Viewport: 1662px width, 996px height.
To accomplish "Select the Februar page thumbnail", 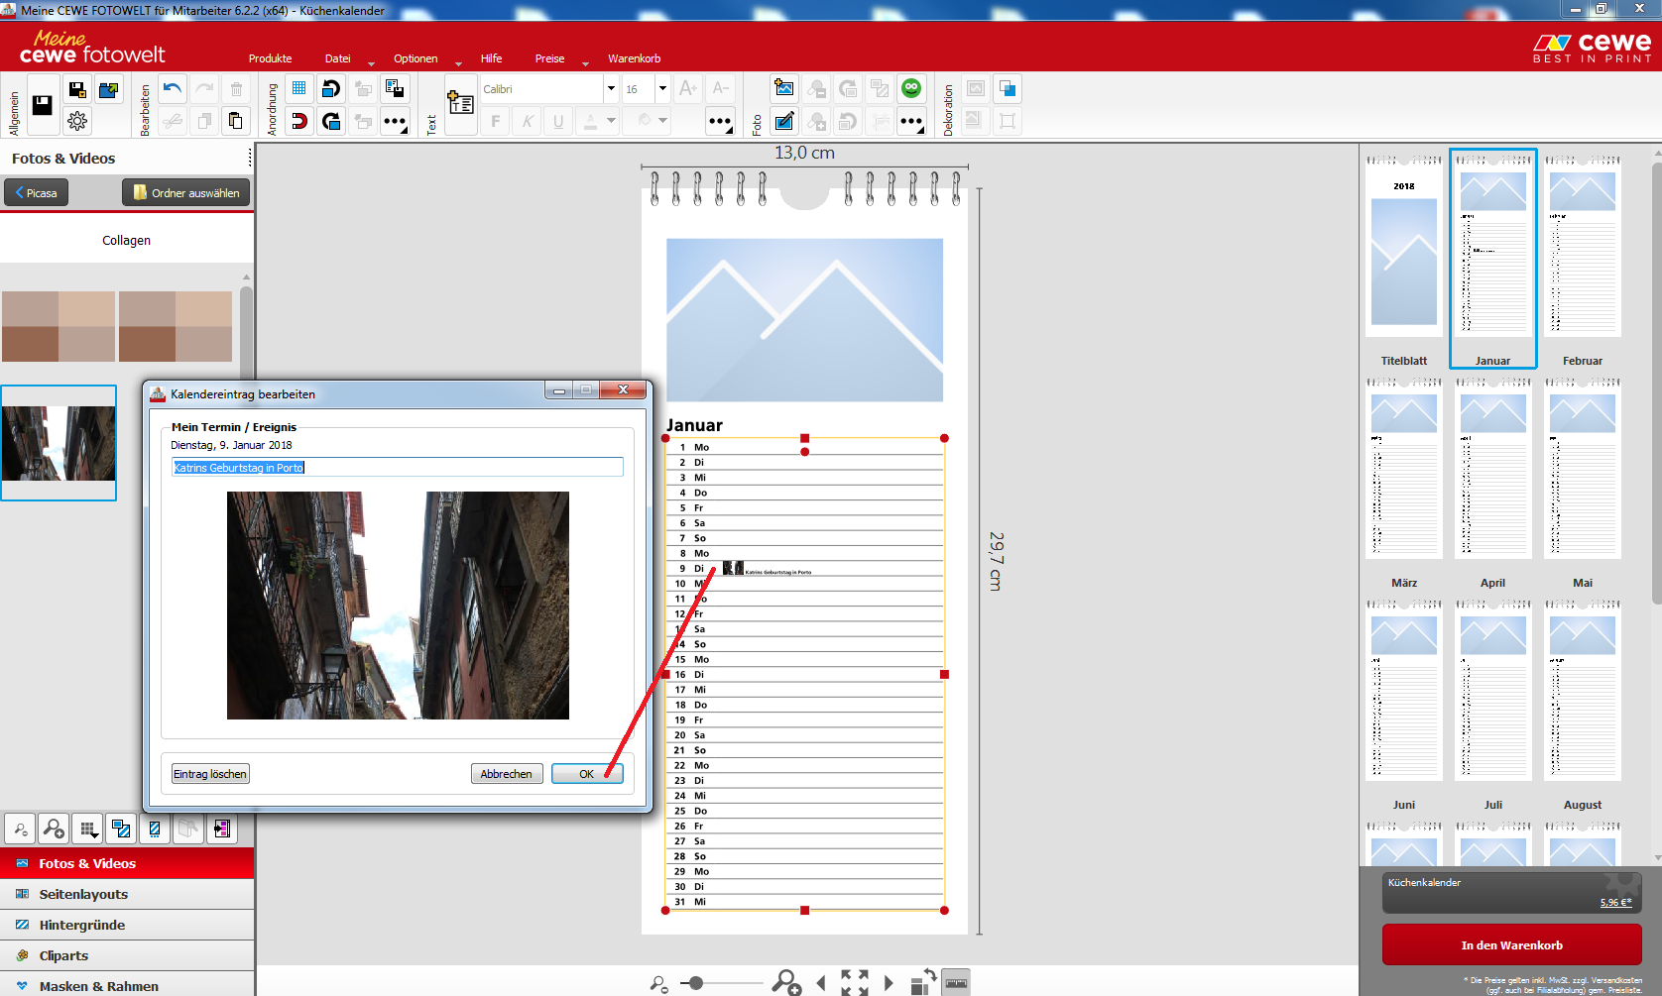I will [x=1582, y=258].
